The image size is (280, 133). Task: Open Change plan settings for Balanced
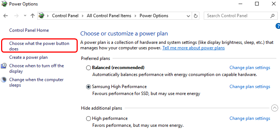[250, 68]
